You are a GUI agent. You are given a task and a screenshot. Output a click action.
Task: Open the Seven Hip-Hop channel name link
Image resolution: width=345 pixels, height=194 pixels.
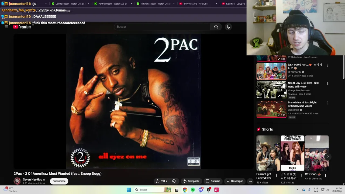pos(33,179)
